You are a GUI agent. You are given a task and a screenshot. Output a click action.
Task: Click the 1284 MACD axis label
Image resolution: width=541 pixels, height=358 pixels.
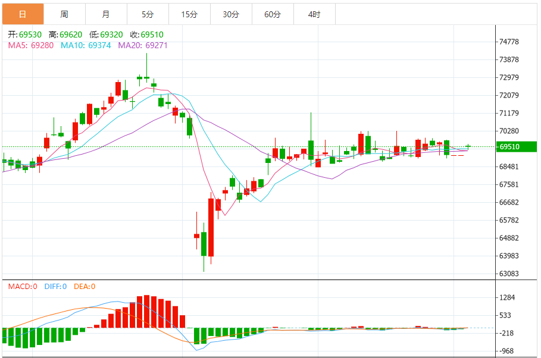click(x=507, y=297)
